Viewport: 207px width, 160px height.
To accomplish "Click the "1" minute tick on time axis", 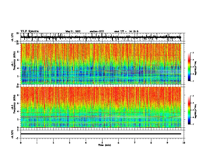I will pos(37,143).
